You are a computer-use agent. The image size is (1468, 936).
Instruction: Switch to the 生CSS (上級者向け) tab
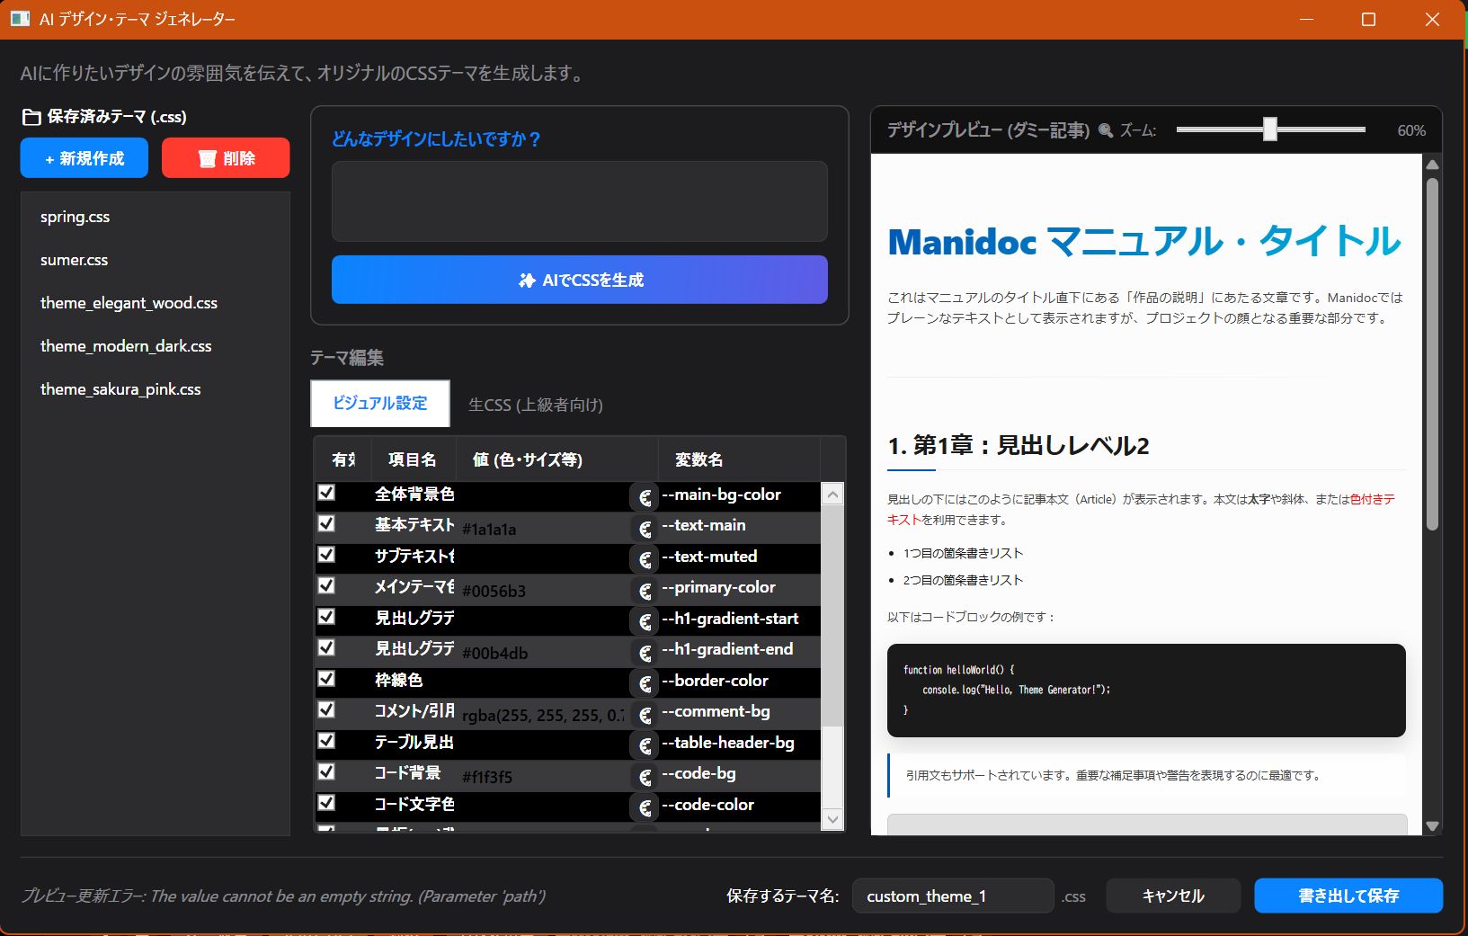(x=536, y=405)
